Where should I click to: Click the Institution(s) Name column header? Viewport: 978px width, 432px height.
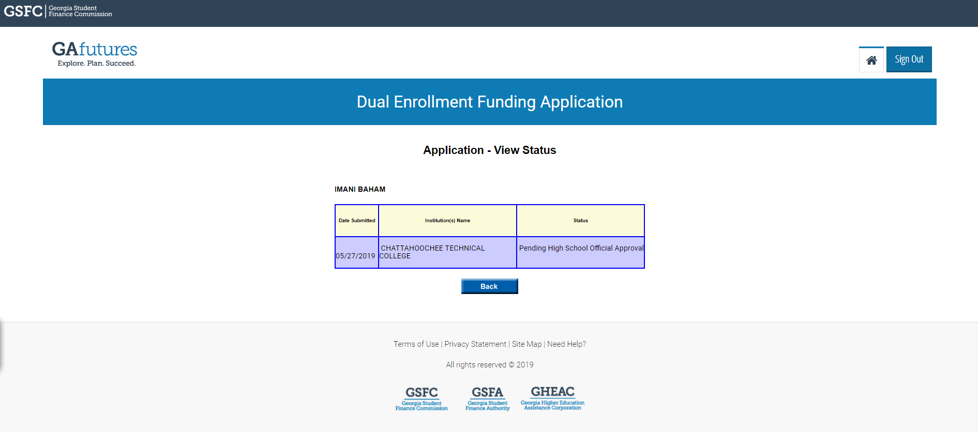pos(447,221)
